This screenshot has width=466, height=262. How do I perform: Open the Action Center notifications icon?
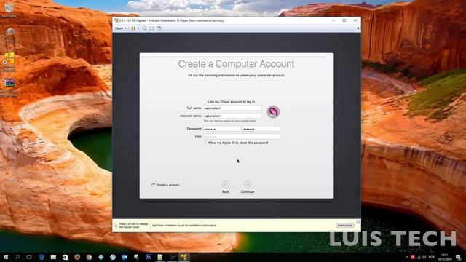[459, 257]
